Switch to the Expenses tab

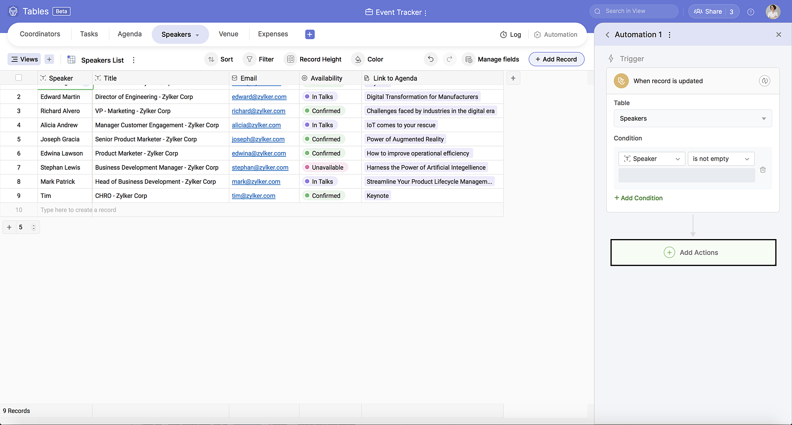point(273,34)
